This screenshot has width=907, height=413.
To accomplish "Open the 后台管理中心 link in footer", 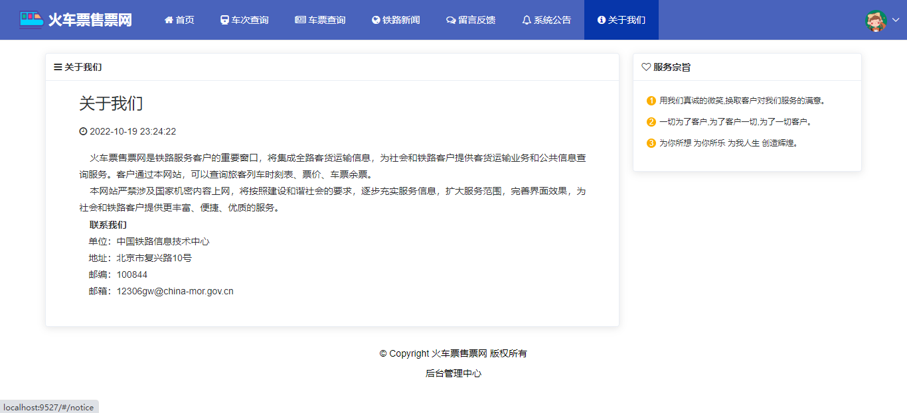I will [453, 373].
